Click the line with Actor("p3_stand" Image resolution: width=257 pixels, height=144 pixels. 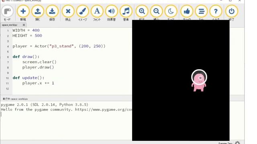[x=59, y=46]
